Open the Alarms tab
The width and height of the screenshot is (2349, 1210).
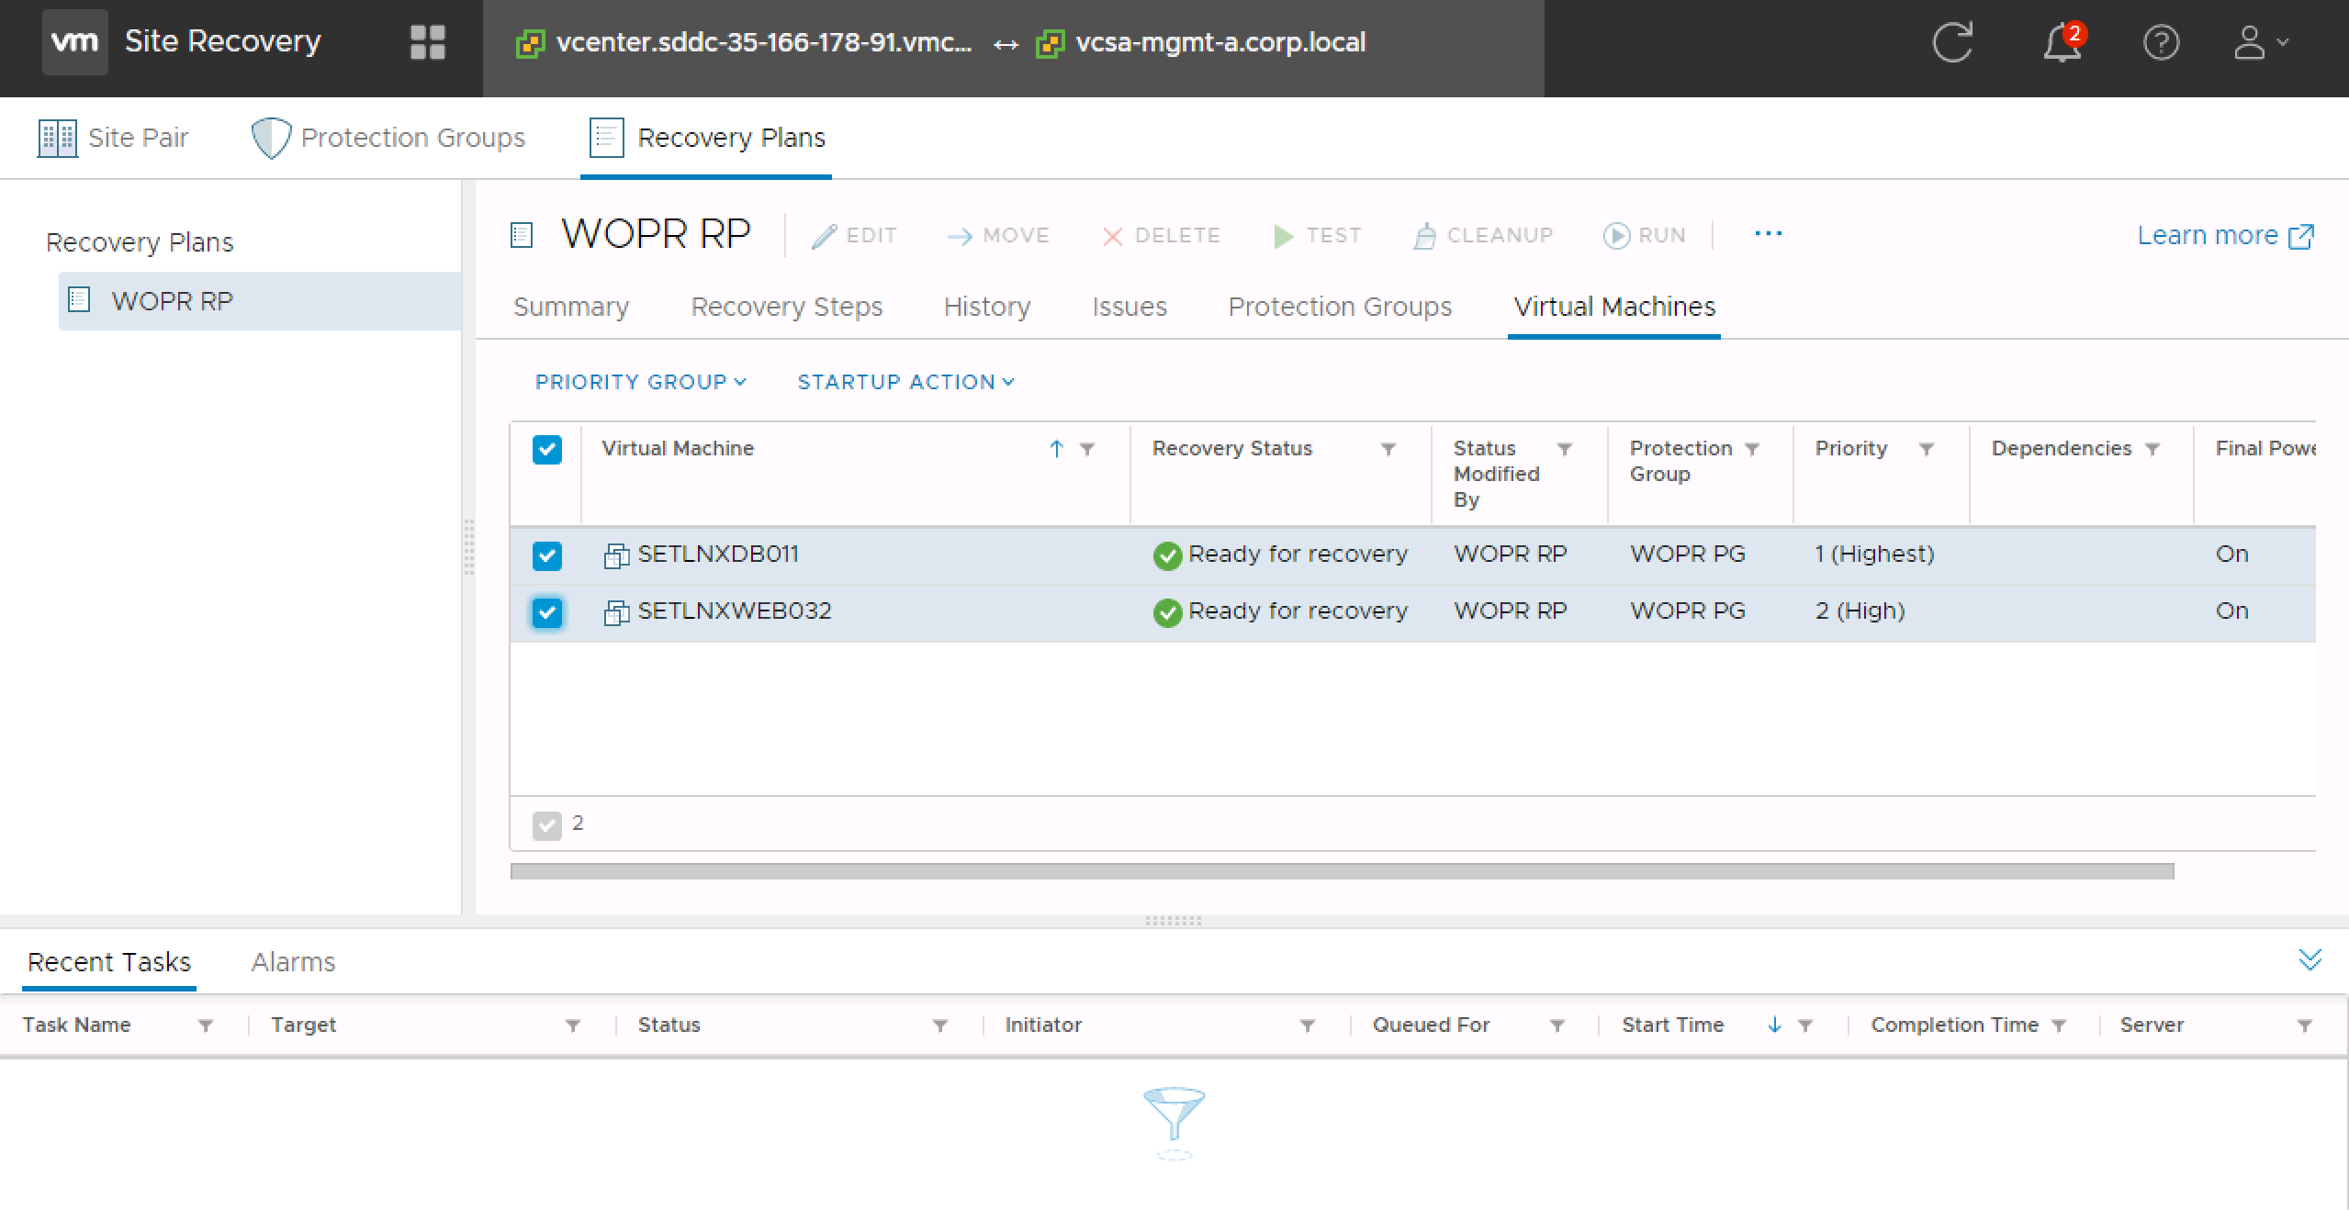pos(293,962)
